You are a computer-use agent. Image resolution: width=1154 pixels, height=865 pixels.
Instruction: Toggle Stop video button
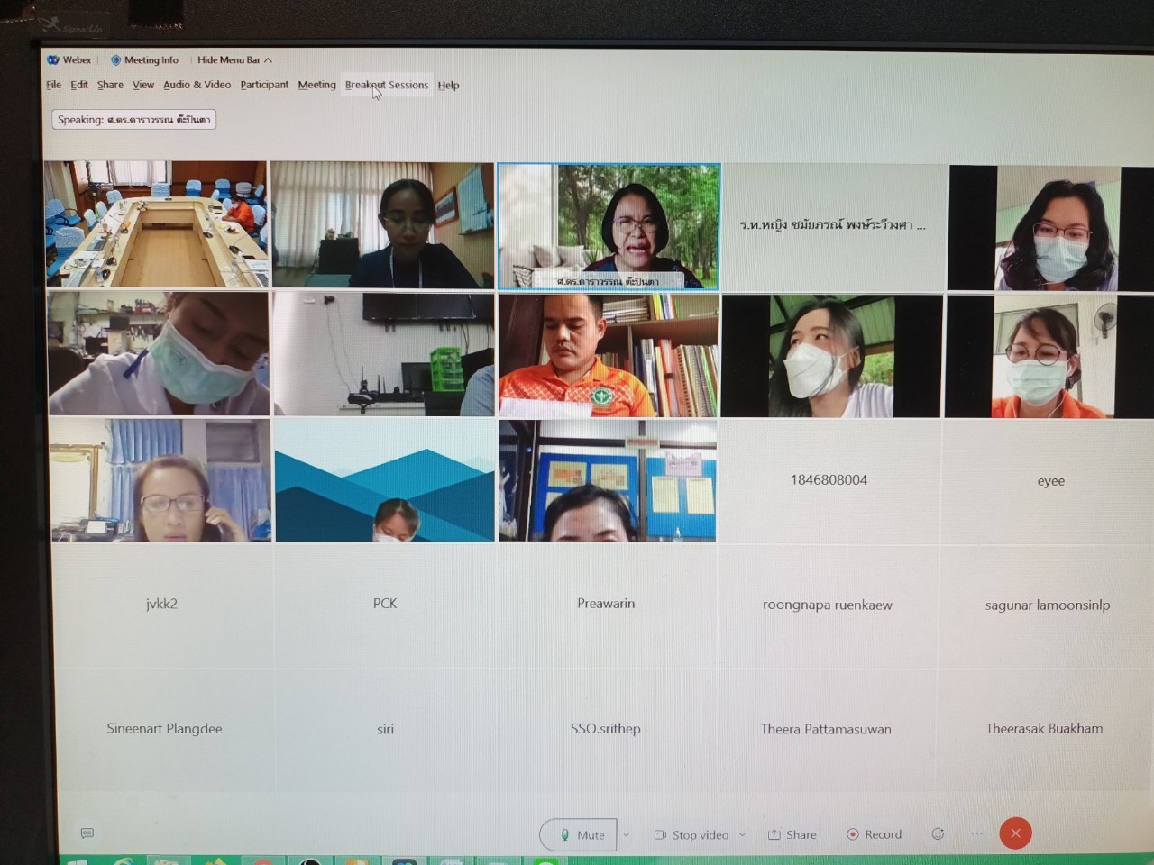[x=691, y=835]
